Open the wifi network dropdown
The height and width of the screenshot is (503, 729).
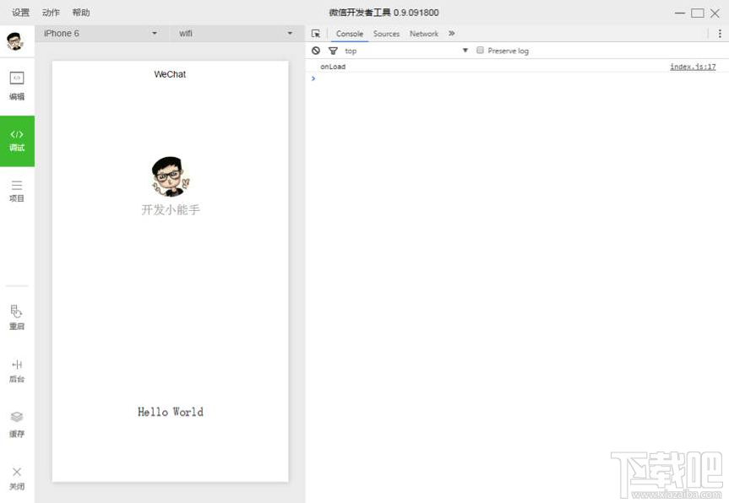[x=236, y=34]
